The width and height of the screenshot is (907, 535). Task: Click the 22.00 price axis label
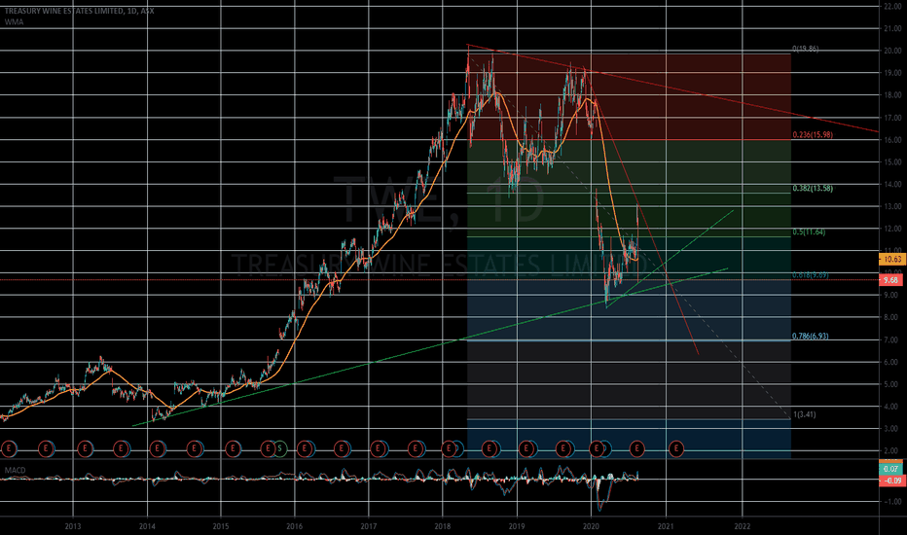click(892, 7)
